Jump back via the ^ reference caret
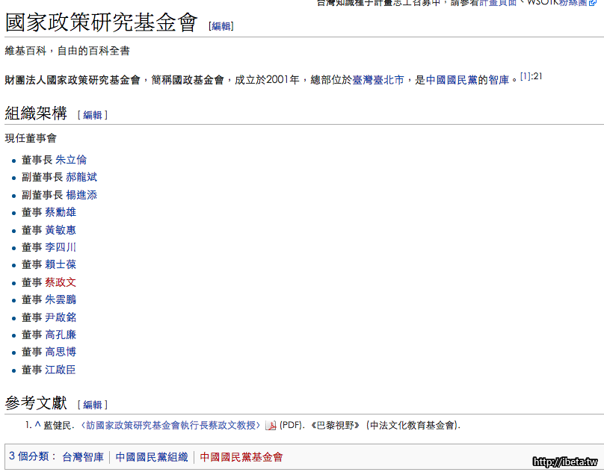 pos(37,425)
